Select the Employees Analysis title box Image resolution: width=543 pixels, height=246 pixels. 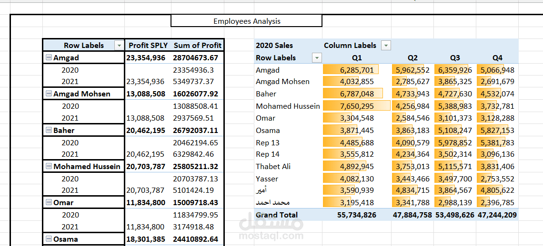tap(246, 21)
